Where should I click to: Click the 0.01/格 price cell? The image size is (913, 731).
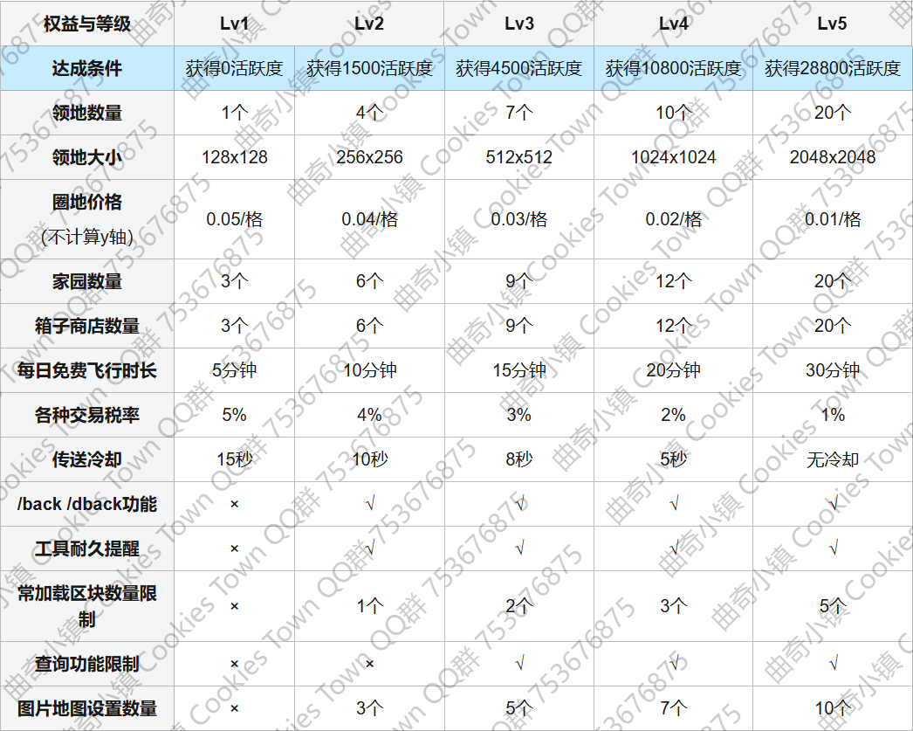[832, 219]
